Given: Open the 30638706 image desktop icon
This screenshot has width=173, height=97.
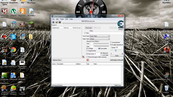Looking at the screenshot, I should tap(22, 25).
